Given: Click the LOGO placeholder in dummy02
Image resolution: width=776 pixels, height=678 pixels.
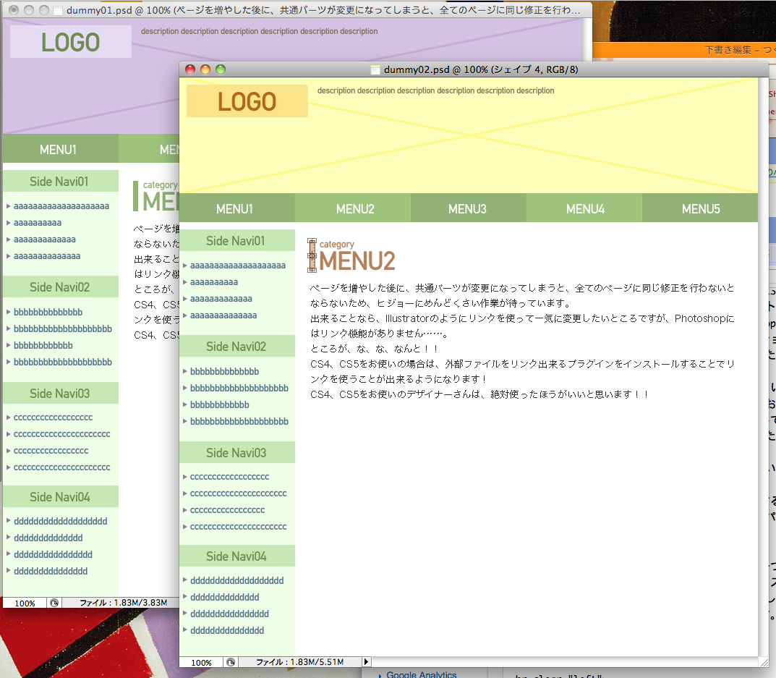Looking at the screenshot, I should tap(247, 101).
